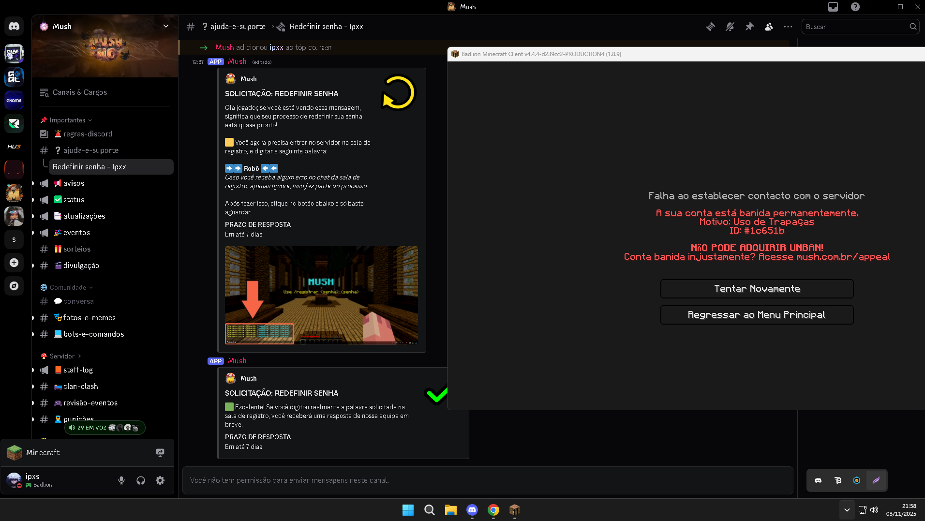
Task: Open the akame server icon
Action: pos(14,100)
